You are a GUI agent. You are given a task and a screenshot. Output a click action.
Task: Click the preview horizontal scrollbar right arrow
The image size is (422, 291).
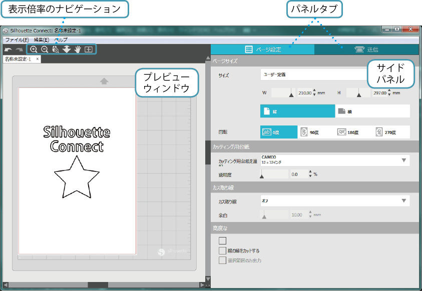(x=202, y=284)
